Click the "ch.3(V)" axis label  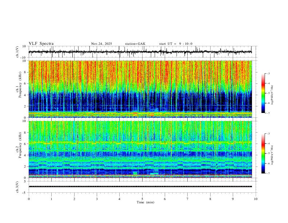[x=17, y=187]
